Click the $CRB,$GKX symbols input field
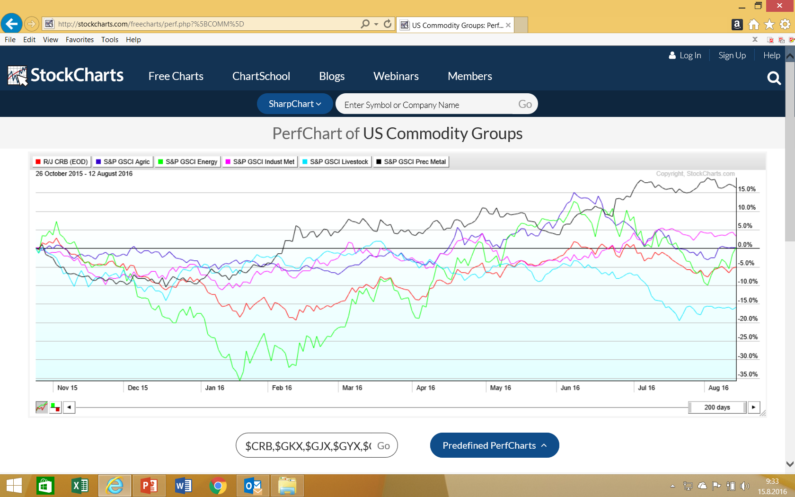This screenshot has height=497, width=795. click(x=308, y=446)
